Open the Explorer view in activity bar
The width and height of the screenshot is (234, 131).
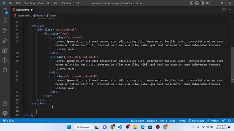click(x=5, y=11)
